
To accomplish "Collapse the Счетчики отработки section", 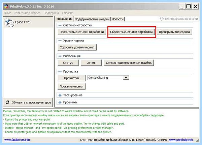I will point(60,25).
